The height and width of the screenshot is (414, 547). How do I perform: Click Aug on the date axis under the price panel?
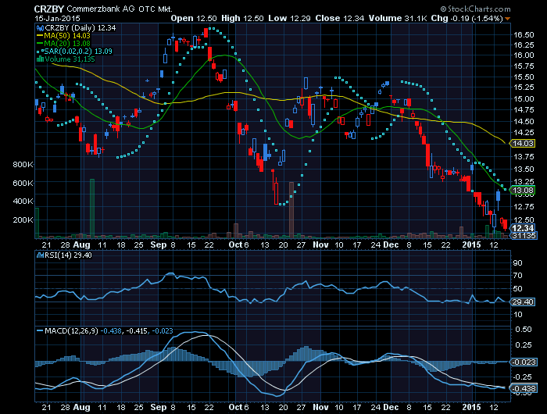click(x=81, y=244)
